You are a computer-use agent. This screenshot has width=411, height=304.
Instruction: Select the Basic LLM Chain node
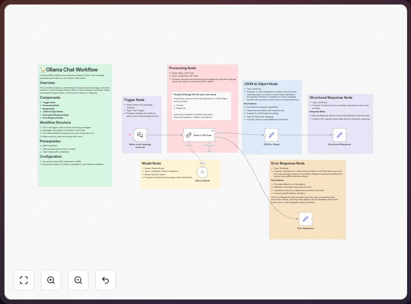click(x=199, y=135)
